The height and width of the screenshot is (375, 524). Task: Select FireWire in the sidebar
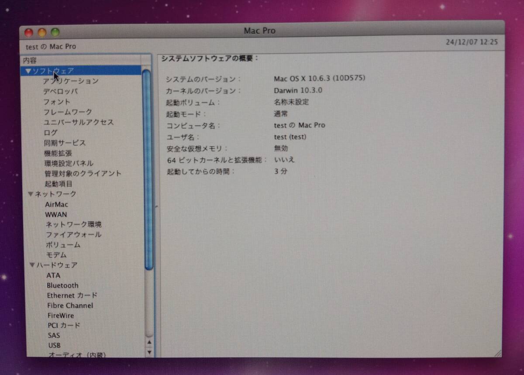click(x=61, y=316)
